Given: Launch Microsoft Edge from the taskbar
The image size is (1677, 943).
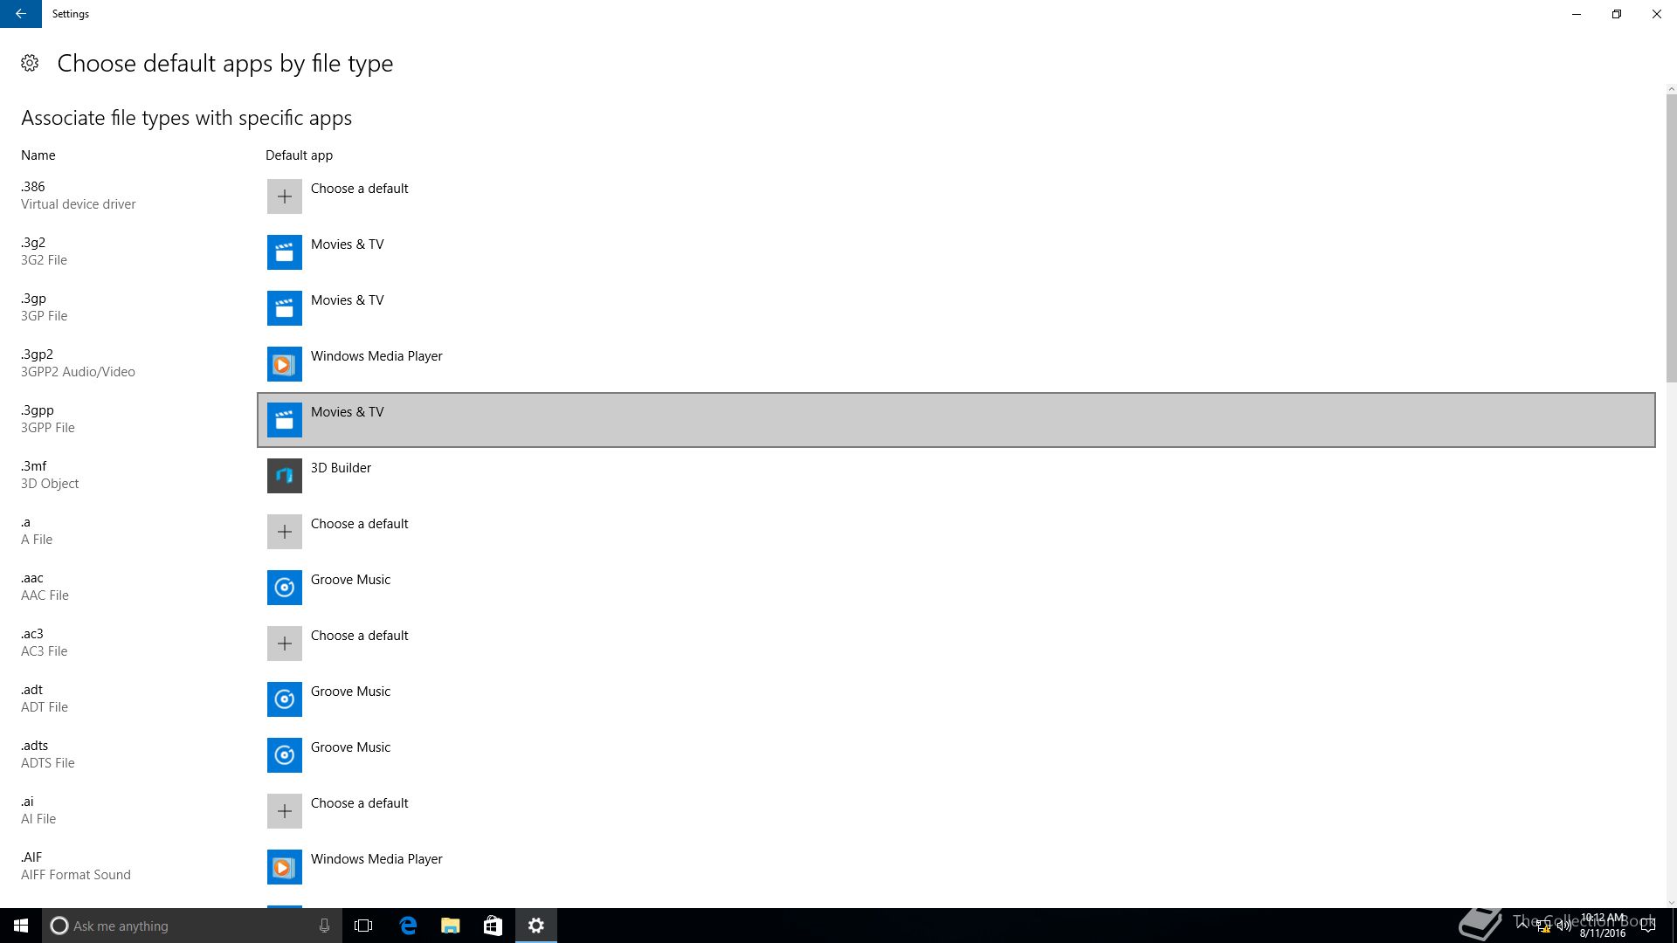Looking at the screenshot, I should pos(408,926).
